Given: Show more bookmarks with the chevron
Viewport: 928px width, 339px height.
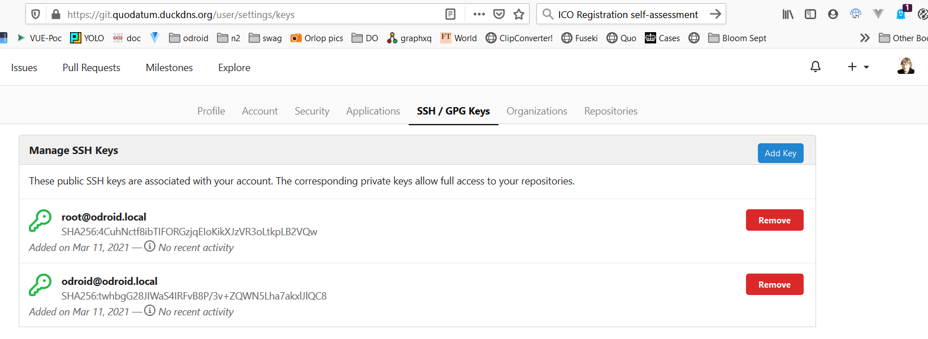Looking at the screenshot, I should pyautogui.click(x=864, y=38).
